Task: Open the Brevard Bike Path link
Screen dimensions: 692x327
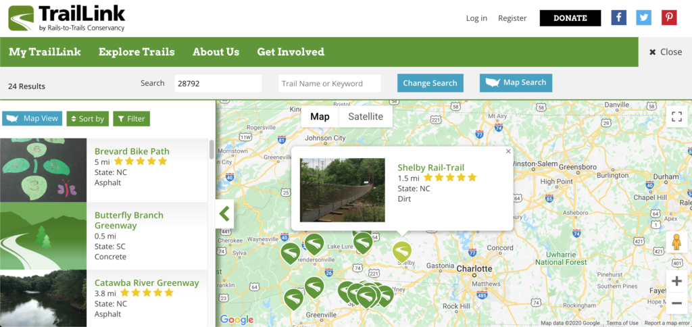Action: pos(132,151)
